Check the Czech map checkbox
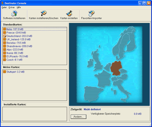The height and width of the screenshot is (127, 152). (4, 60)
